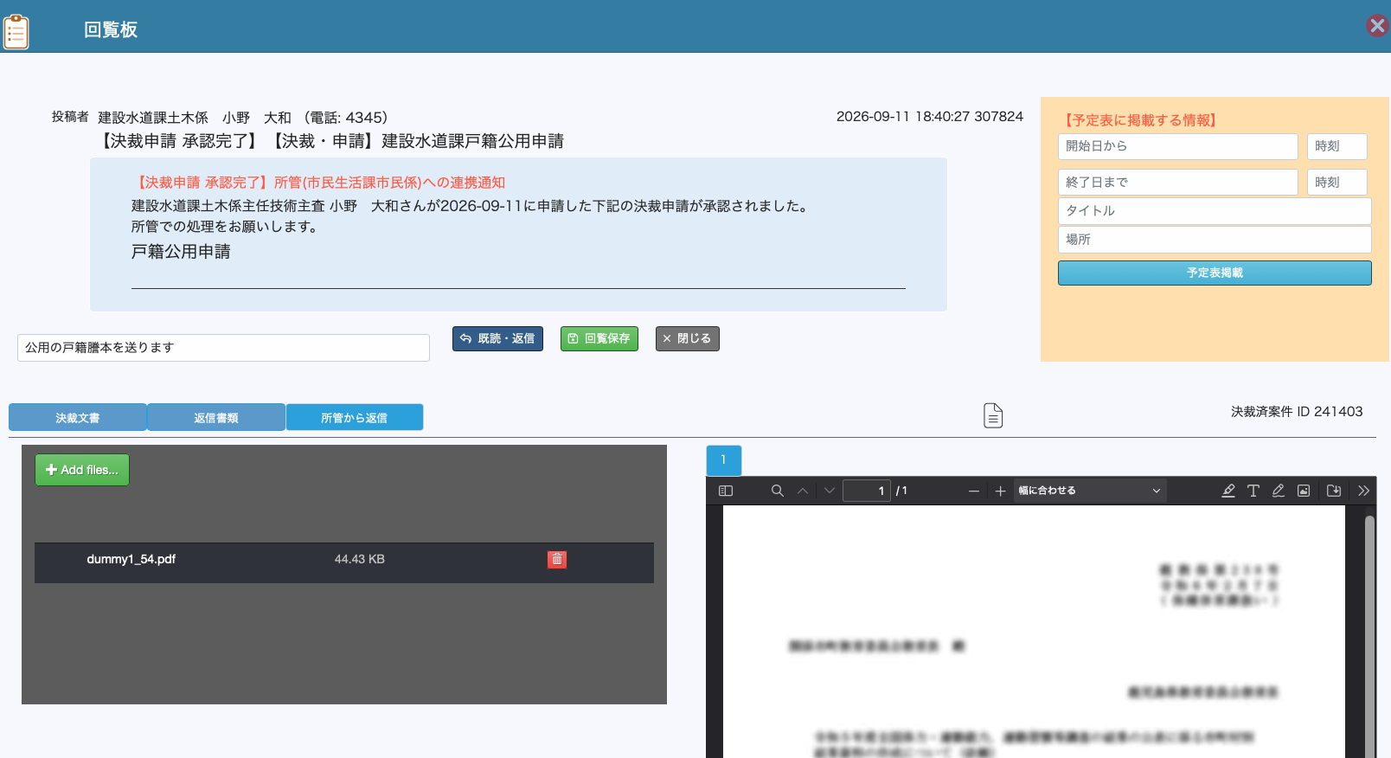Toggle the PDF viewer sidebar
The width and height of the screenshot is (1391, 758).
726,491
